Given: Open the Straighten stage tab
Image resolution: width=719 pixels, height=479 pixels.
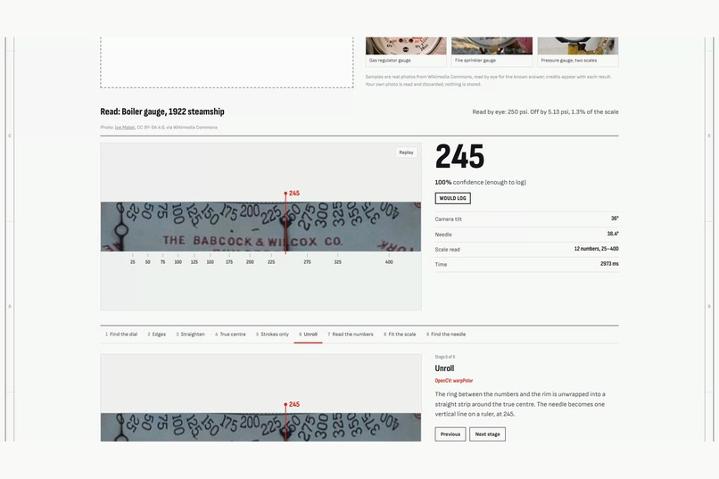Looking at the screenshot, I should click(x=190, y=334).
